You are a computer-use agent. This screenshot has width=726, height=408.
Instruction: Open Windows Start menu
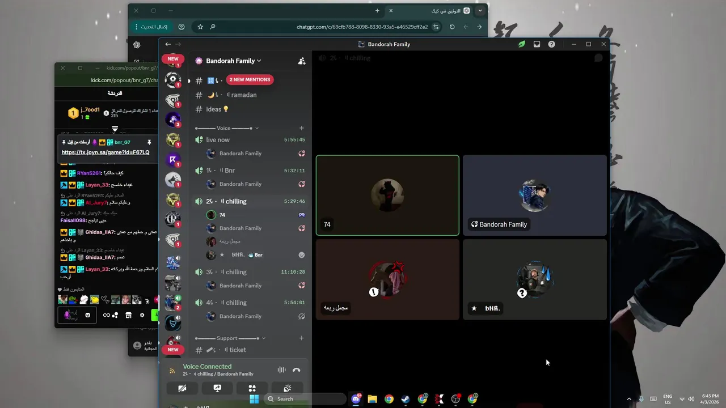[254, 399]
